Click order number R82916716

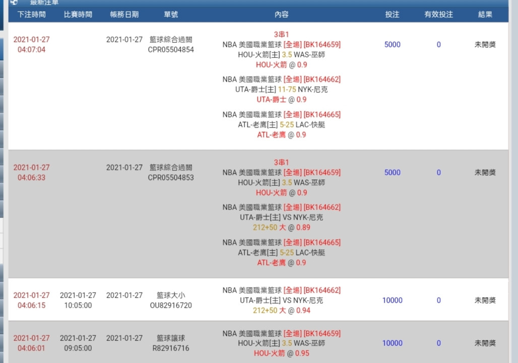tap(171, 348)
